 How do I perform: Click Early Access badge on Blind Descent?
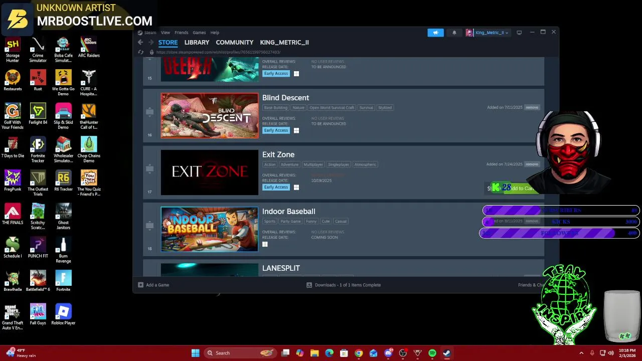pos(276,130)
